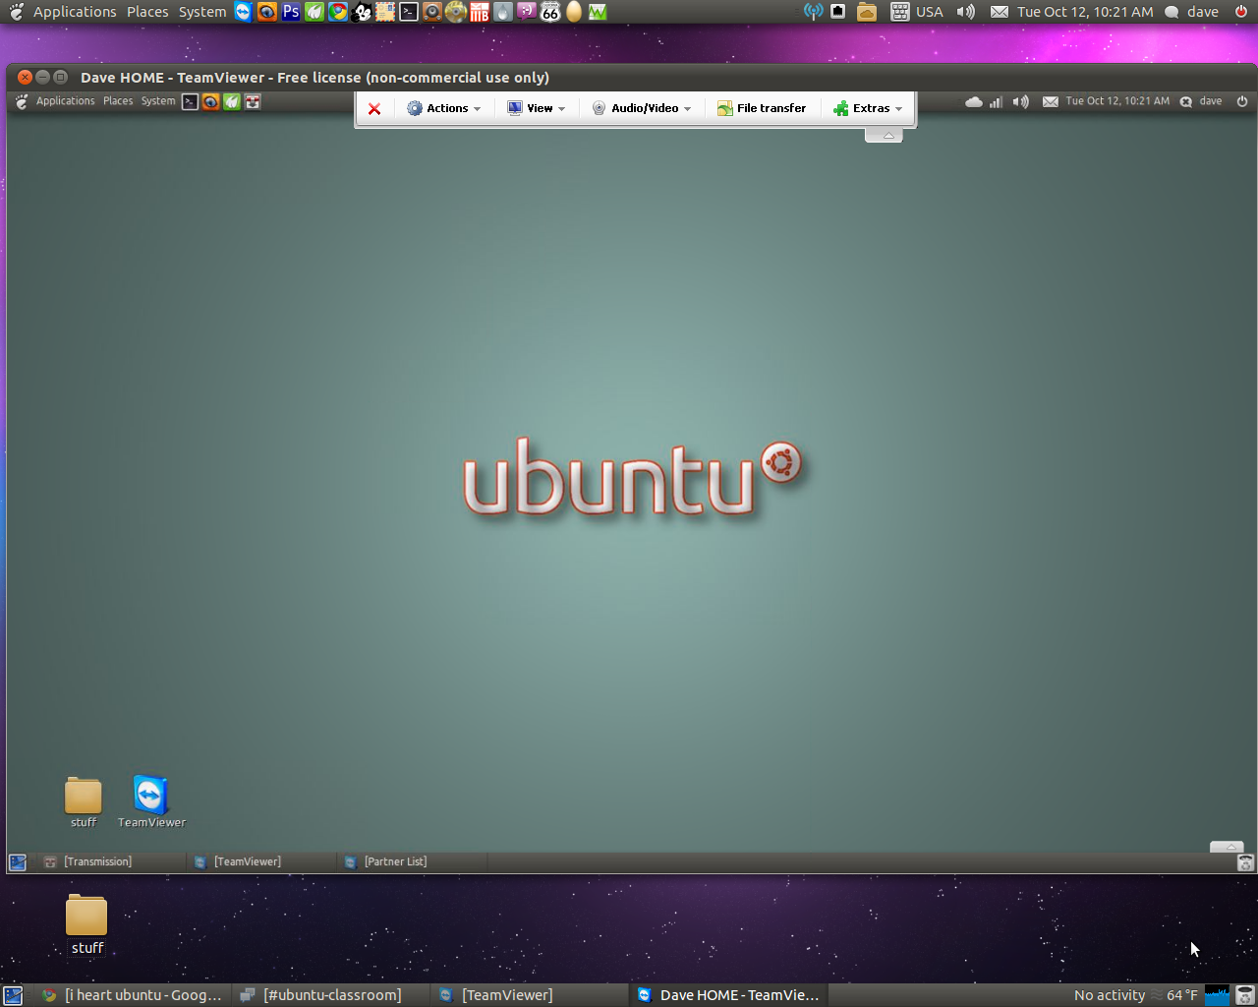Click the water droplet launcher icon
This screenshot has height=1007, width=1258.
[x=503, y=12]
